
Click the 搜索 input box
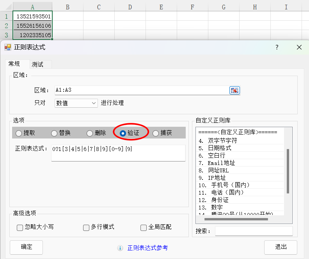pyautogui.click(x=254, y=231)
